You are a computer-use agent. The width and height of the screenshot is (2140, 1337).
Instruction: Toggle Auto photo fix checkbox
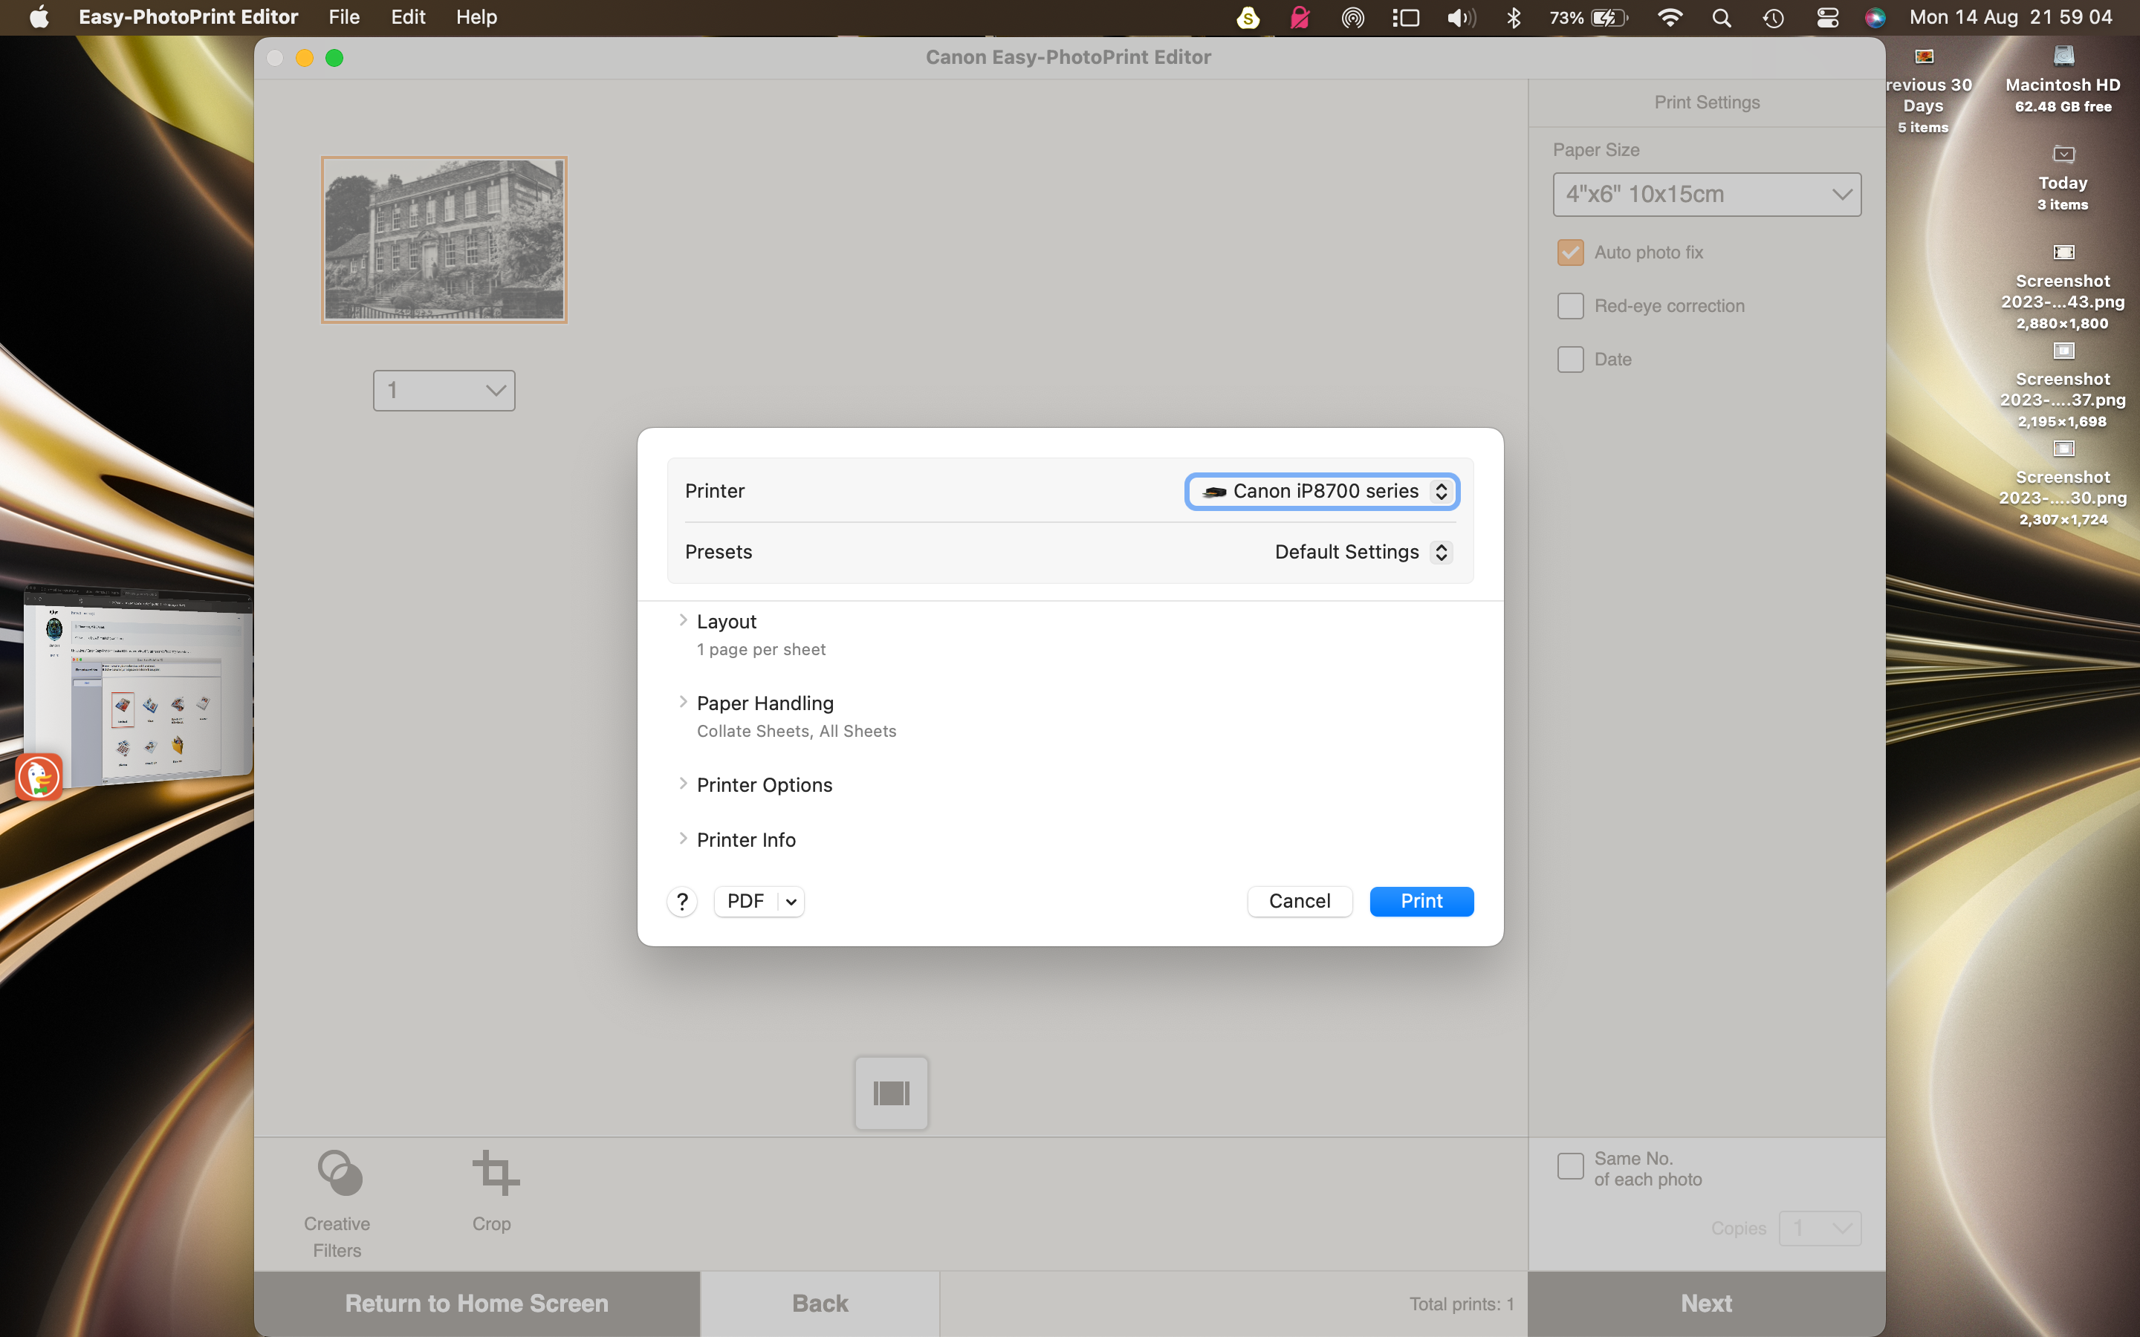coord(1569,253)
